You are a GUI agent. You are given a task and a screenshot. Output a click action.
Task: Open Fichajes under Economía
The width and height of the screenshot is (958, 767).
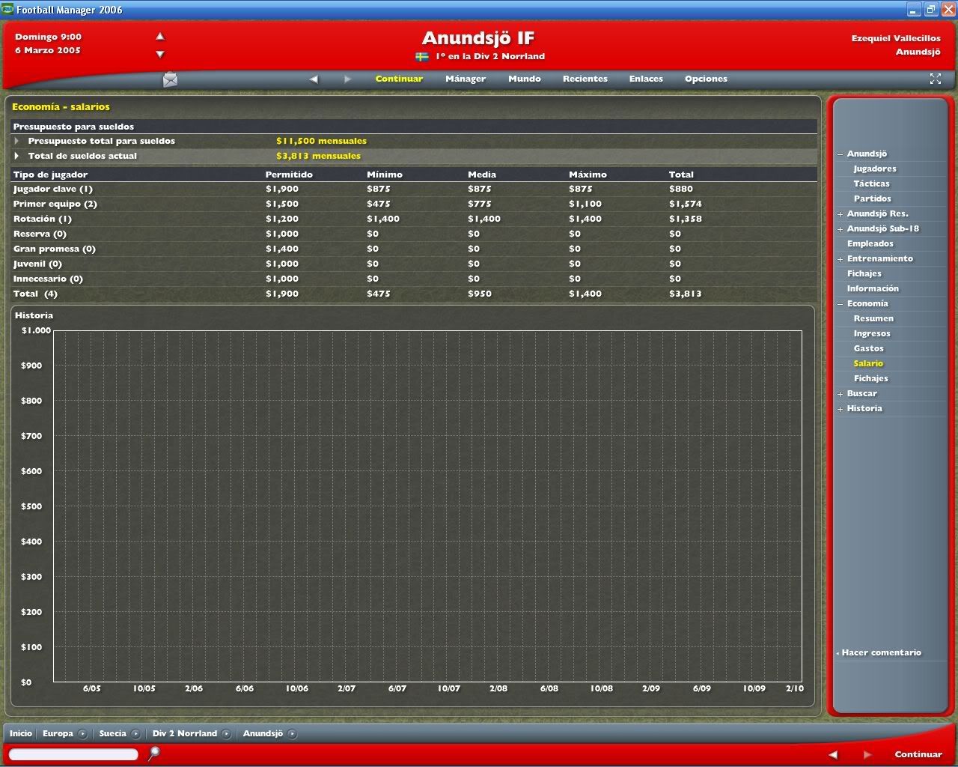tap(870, 378)
